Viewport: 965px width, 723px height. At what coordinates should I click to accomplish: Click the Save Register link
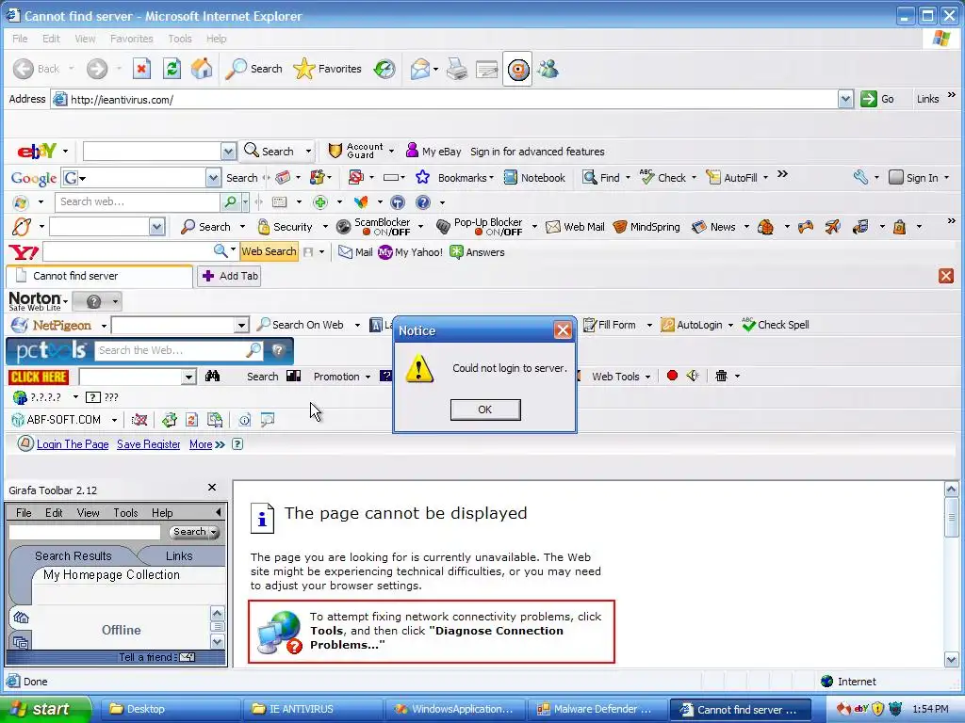tap(148, 444)
